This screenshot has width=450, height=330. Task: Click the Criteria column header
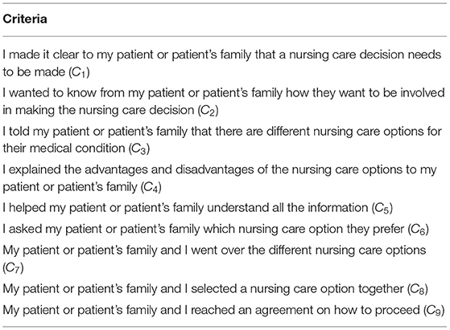tap(25, 19)
